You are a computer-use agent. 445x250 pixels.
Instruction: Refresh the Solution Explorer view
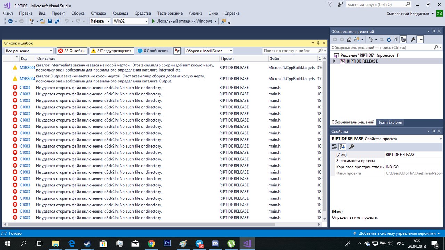pos(389,40)
